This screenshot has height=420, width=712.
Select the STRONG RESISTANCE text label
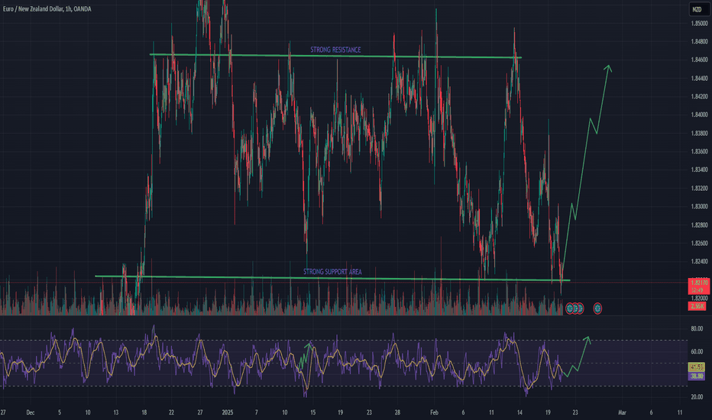pos(335,50)
